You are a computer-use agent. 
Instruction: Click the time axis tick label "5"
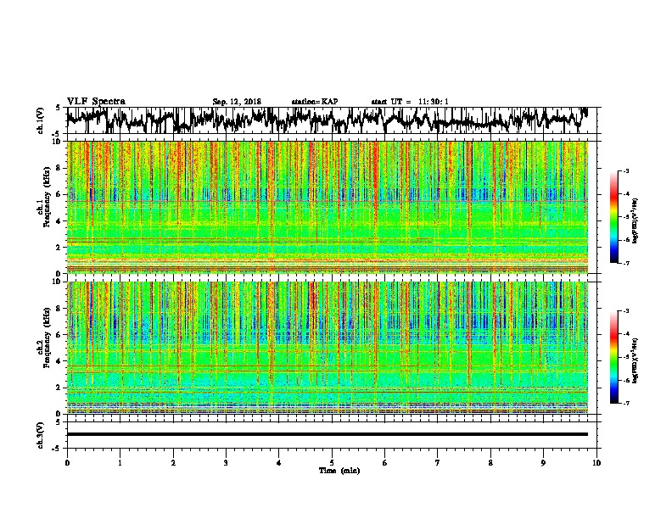[332, 463]
